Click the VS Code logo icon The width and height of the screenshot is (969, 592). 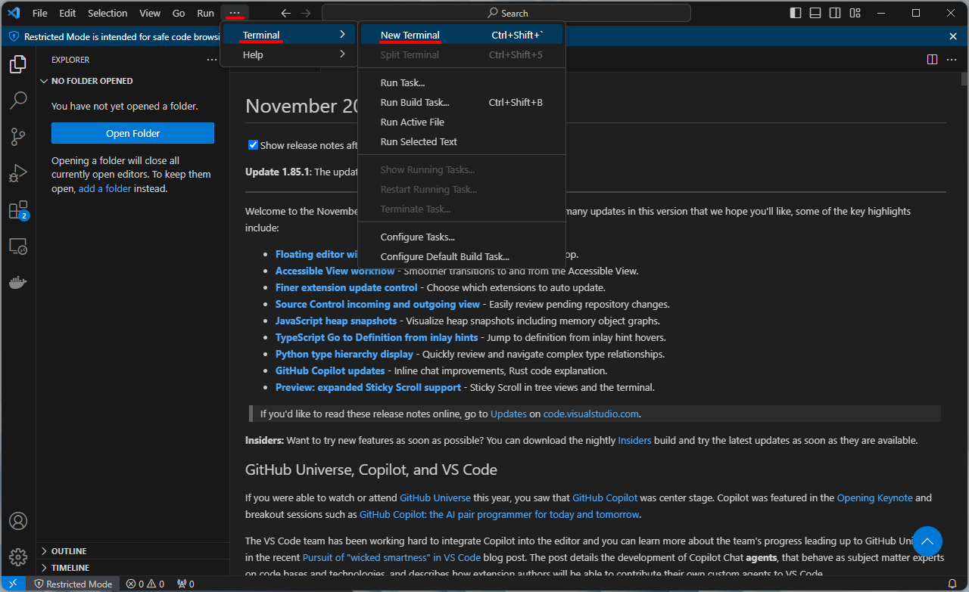pos(13,13)
